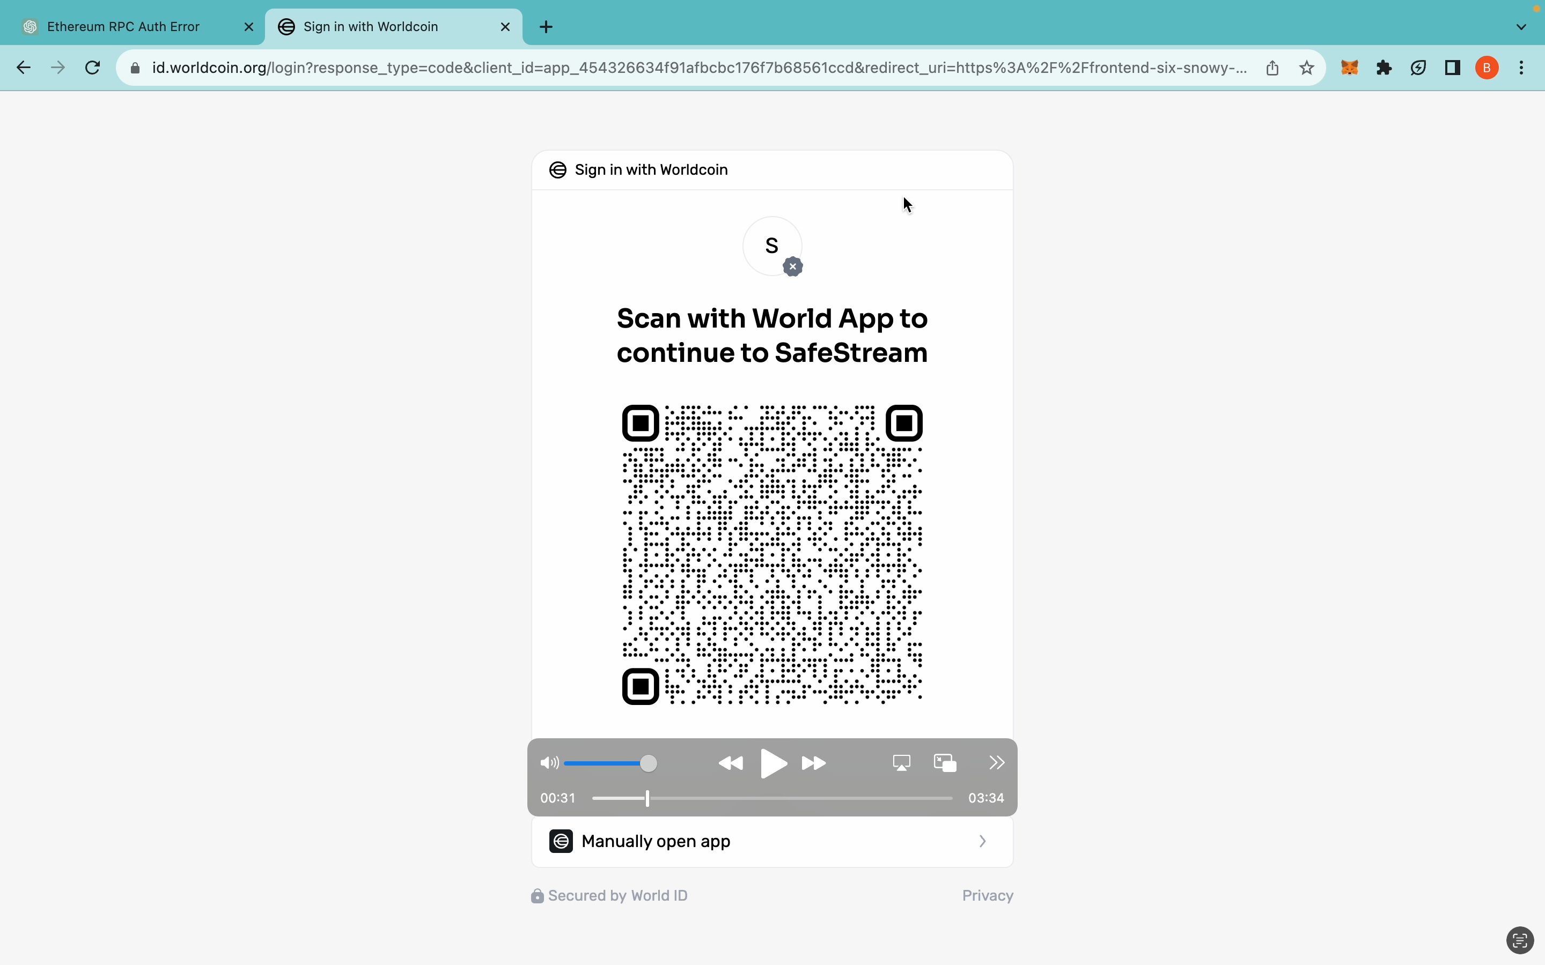Click Secured by World ID text

(617, 895)
